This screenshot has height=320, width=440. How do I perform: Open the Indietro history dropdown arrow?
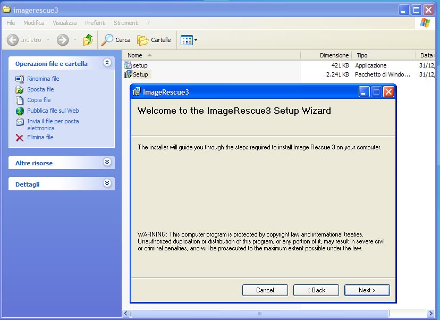tap(48, 40)
